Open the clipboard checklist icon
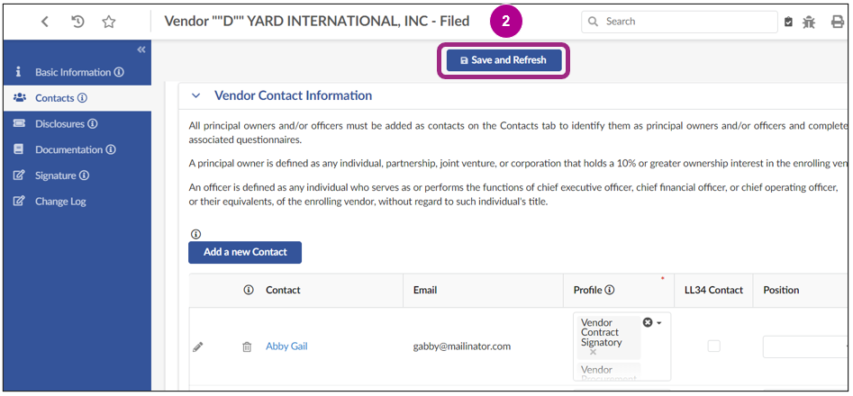853x396 pixels. coord(789,22)
